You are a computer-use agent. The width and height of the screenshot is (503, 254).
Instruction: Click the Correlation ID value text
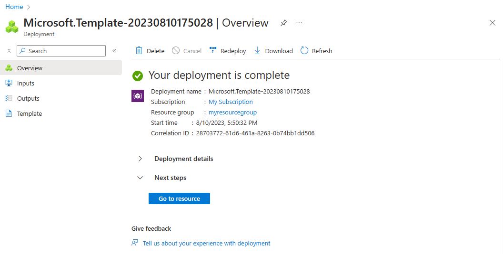[255, 133]
